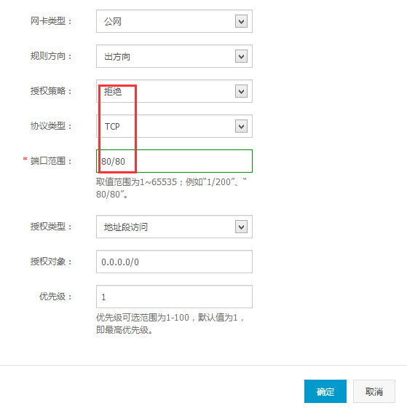The width and height of the screenshot is (407, 411).
Task: Open the dropdown showing 公网
Action: click(x=174, y=21)
